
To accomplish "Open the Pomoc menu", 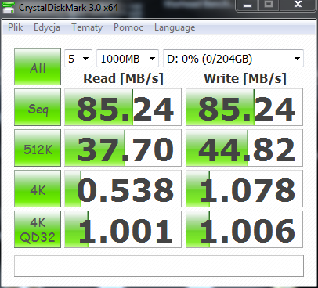I will coord(128,27).
